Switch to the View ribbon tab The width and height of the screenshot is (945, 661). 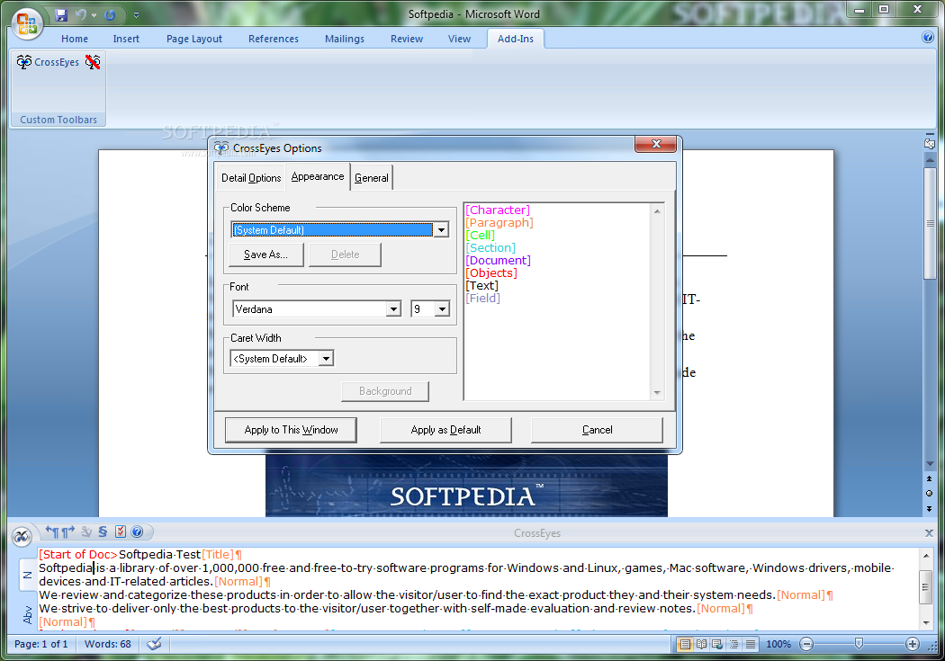tap(459, 39)
